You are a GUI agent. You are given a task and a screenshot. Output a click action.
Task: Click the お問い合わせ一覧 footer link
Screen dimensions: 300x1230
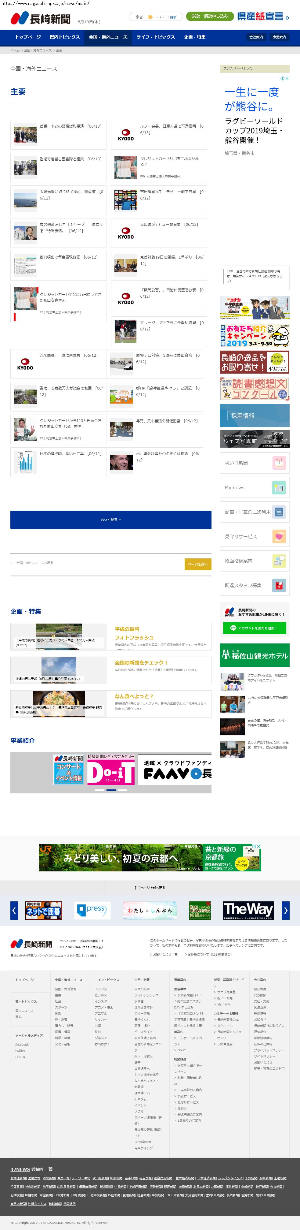(164, 954)
